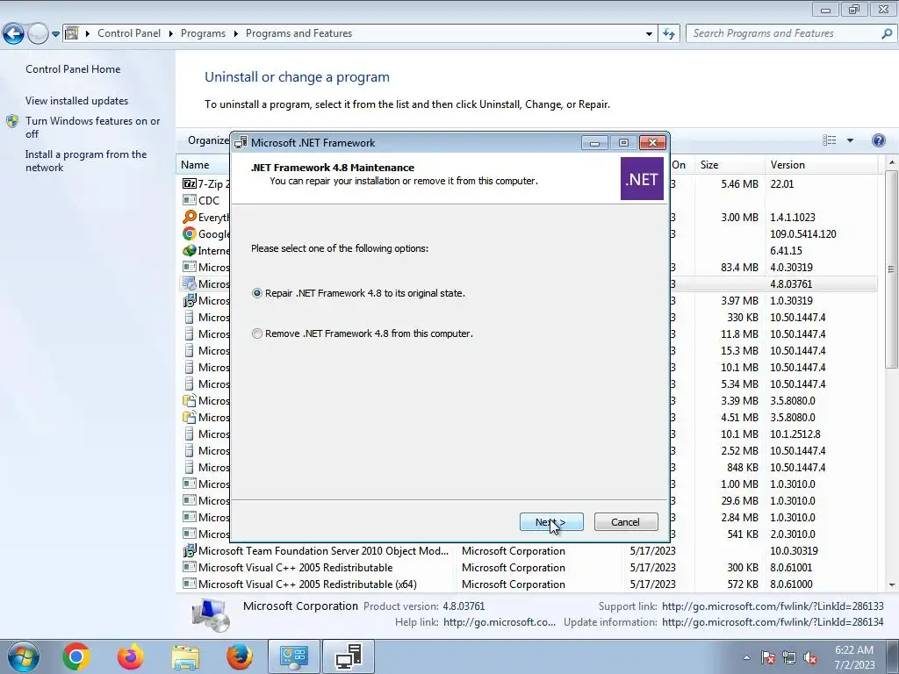The width and height of the screenshot is (899, 674).
Task: Open the Help icon in Programs and Features
Action: click(x=878, y=140)
